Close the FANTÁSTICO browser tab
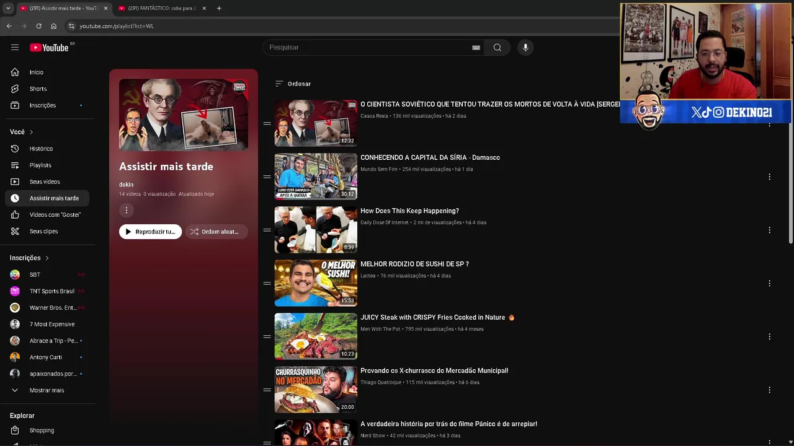The image size is (794, 446). coord(203,8)
